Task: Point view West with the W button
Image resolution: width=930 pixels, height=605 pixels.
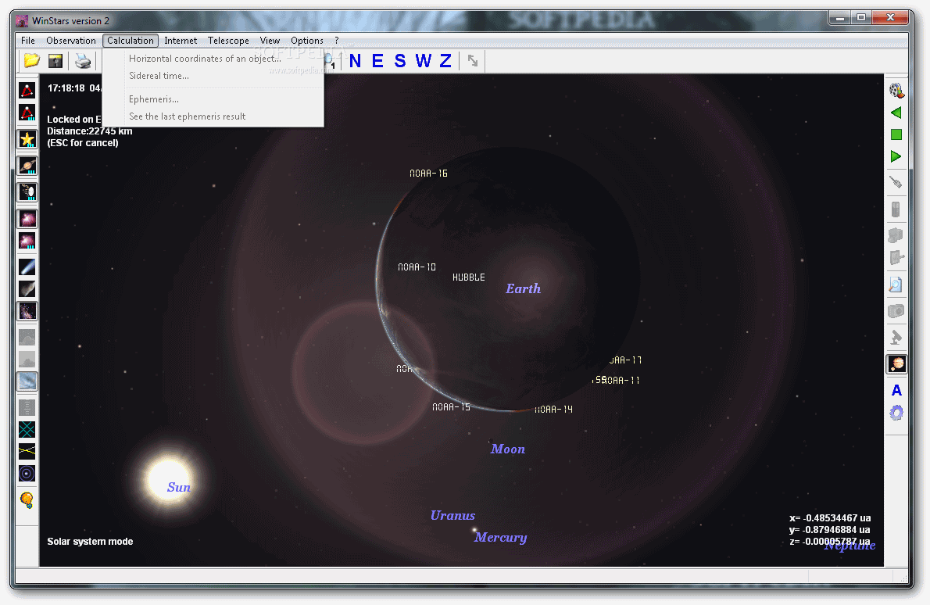Action: tap(423, 60)
